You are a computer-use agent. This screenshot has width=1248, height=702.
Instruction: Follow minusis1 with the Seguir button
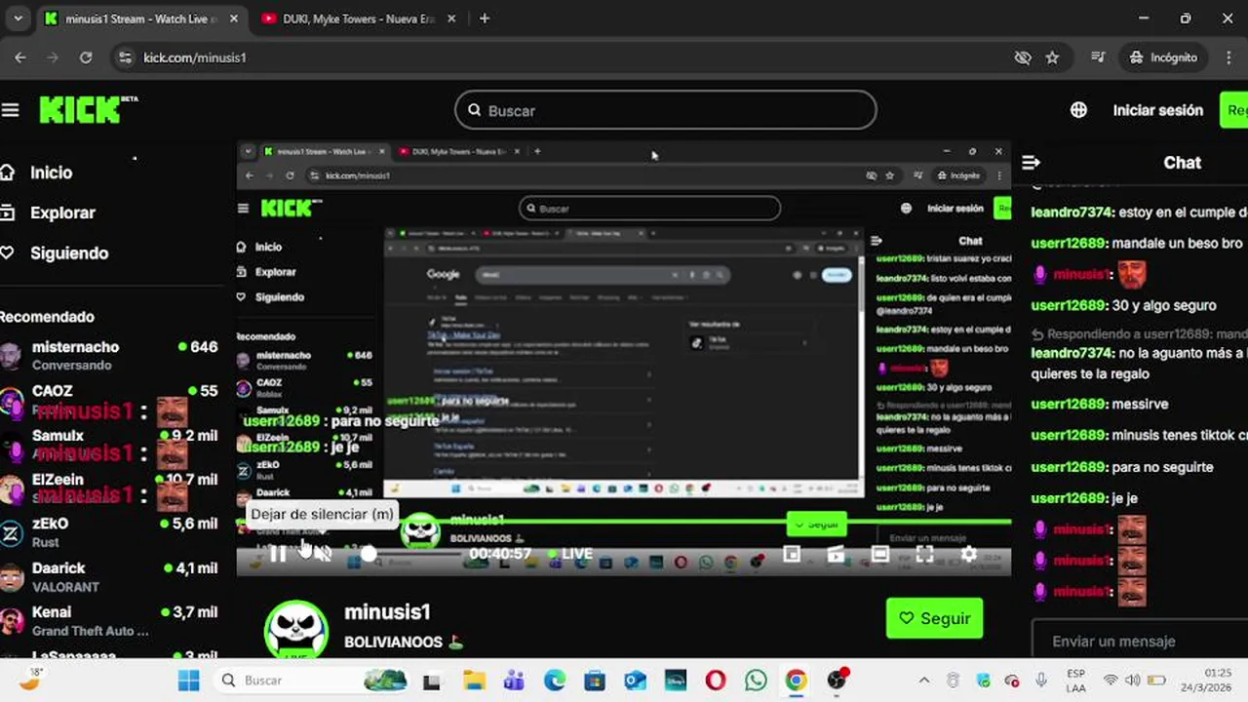934,618
